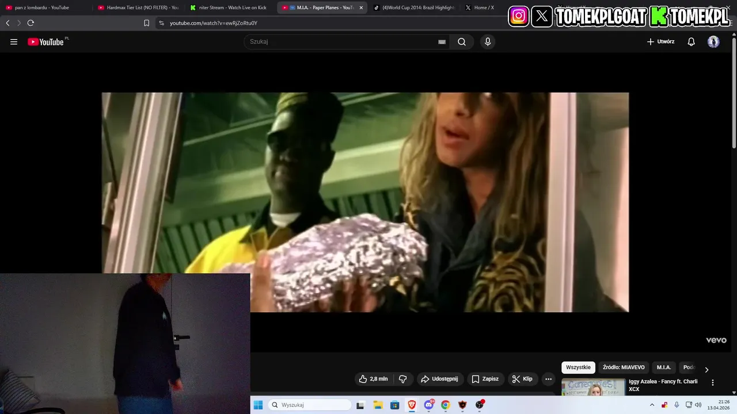
Task: Open taskbar microphone indicator
Action: click(677, 405)
